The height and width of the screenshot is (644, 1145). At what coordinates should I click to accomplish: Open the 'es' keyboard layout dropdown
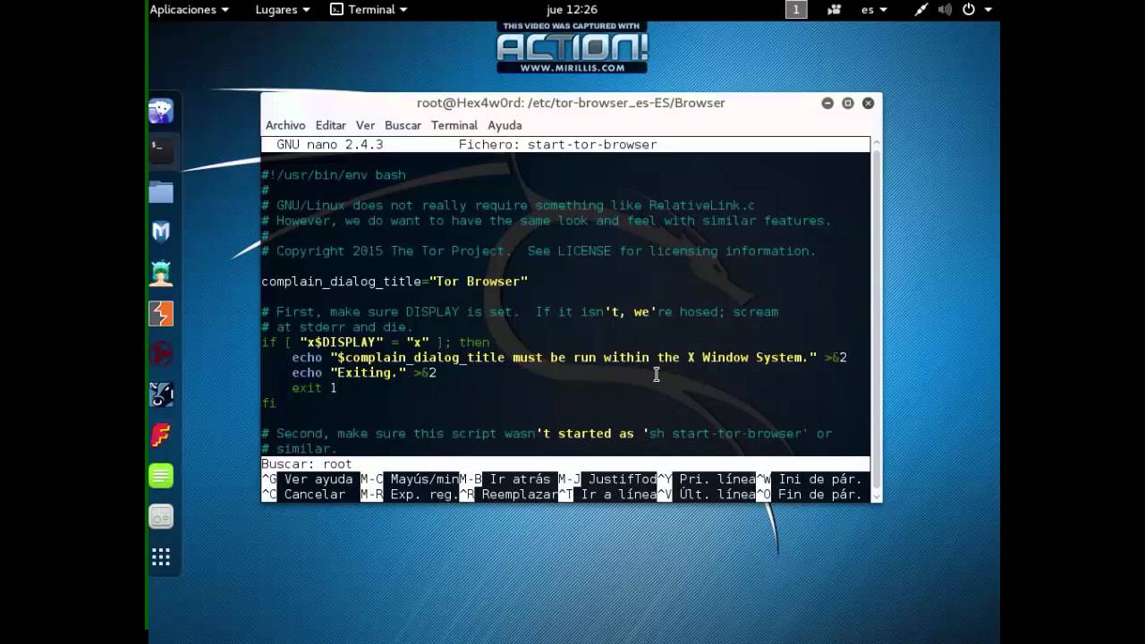874,10
